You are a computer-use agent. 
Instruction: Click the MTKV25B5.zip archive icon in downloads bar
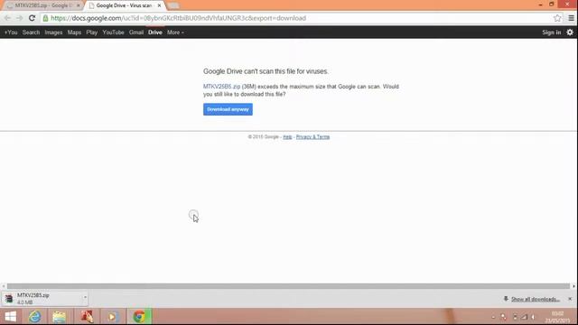click(x=9, y=299)
